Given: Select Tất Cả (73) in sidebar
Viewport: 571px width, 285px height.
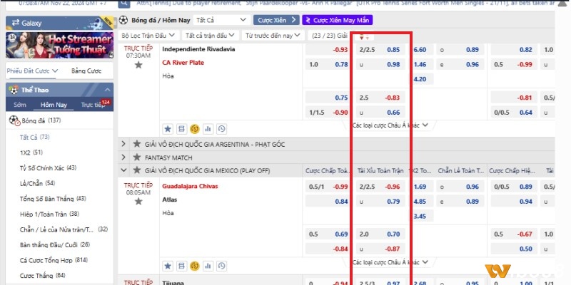Looking at the screenshot, I should [x=34, y=137].
